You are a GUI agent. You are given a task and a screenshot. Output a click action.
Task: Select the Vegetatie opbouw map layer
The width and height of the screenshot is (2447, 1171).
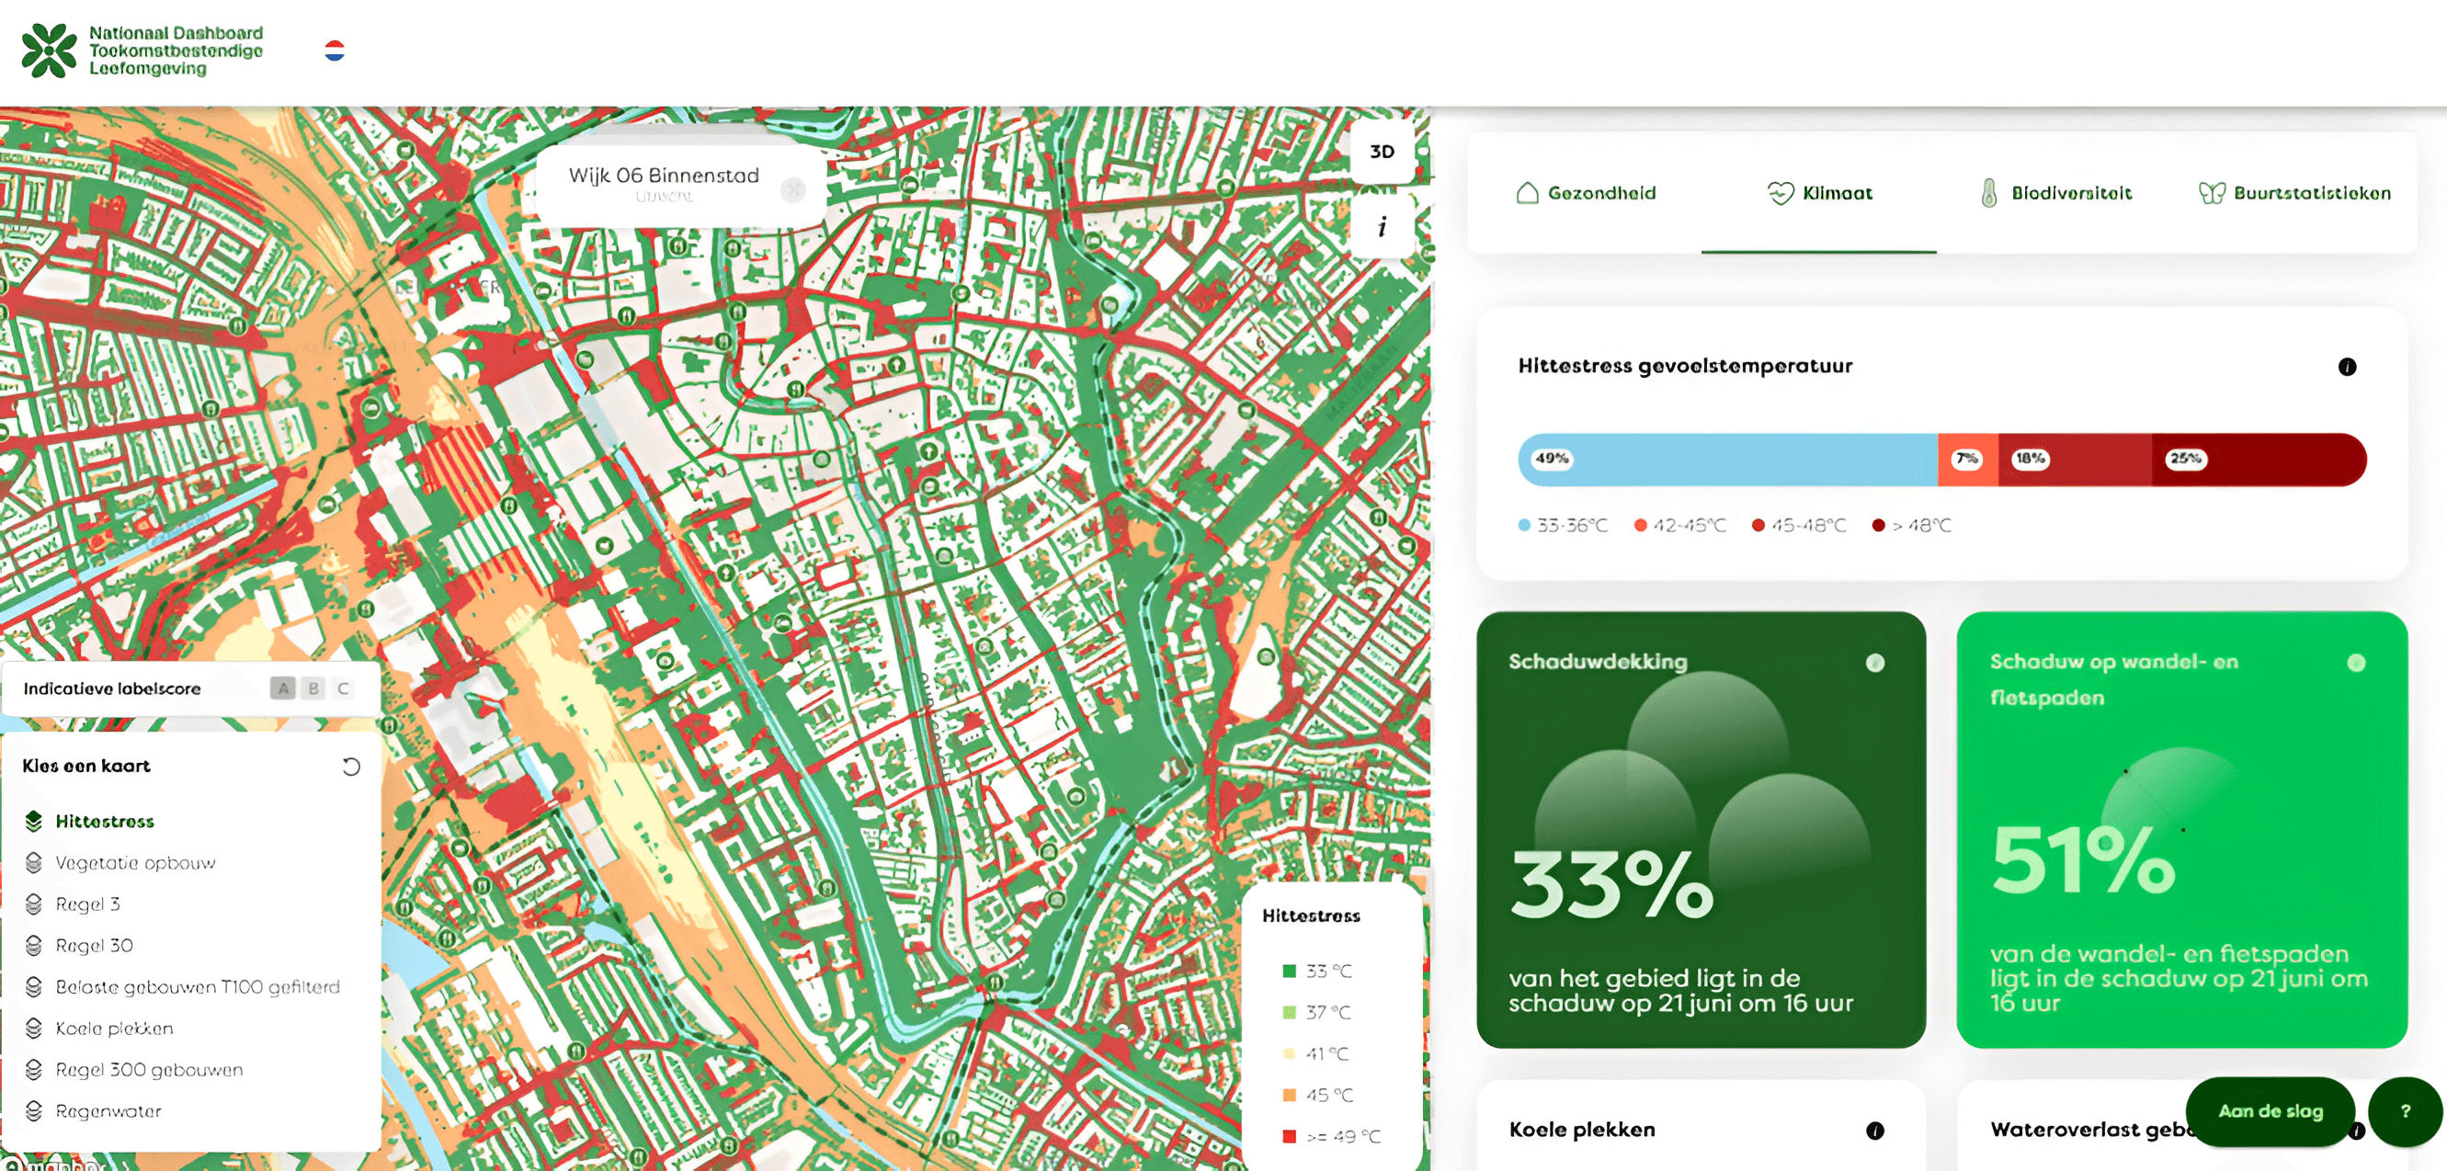pyautogui.click(x=135, y=862)
